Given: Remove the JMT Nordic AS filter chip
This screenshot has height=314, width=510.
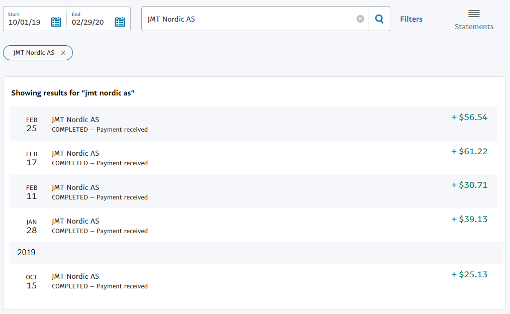Looking at the screenshot, I should (63, 53).
